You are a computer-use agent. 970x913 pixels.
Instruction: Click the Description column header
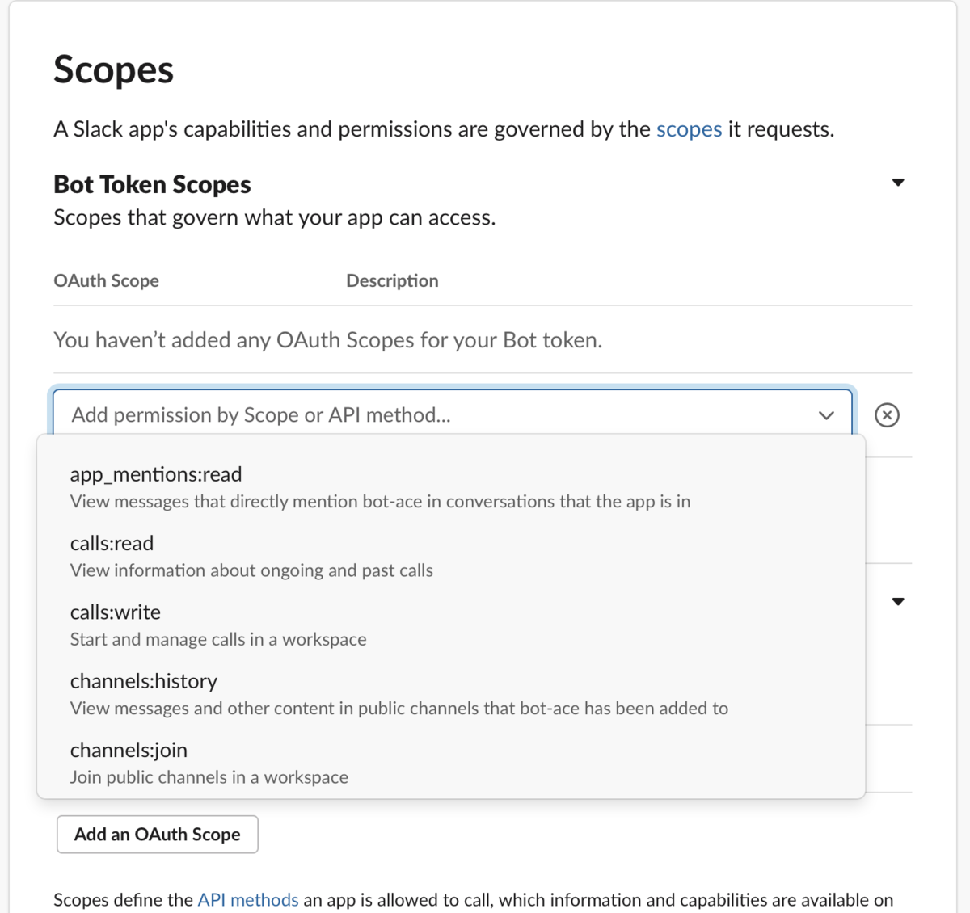coord(392,280)
